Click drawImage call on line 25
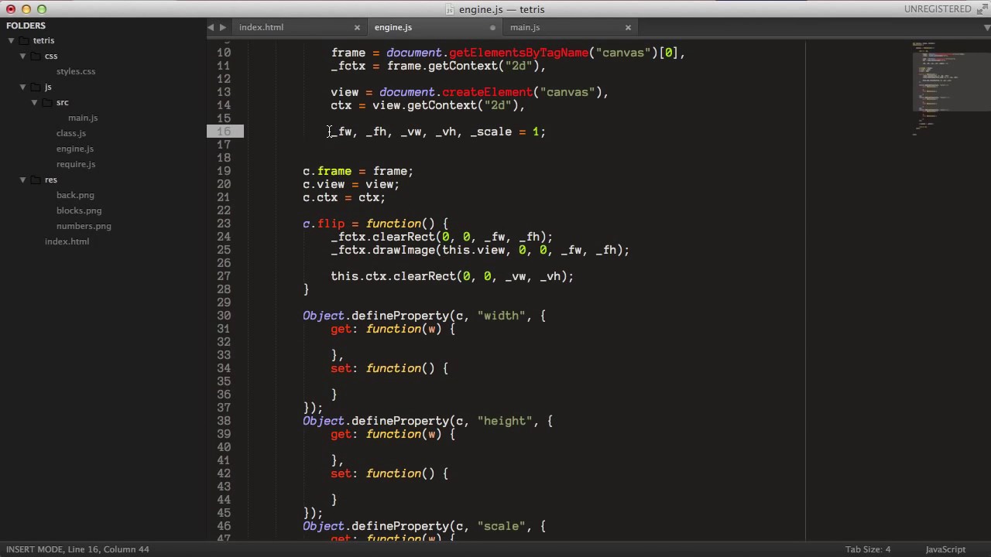The height and width of the screenshot is (557, 991). tap(404, 250)
